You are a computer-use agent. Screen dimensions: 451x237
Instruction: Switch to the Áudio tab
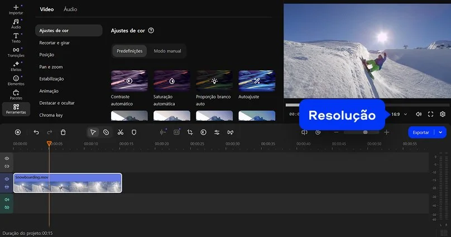[x=70, y=10]
